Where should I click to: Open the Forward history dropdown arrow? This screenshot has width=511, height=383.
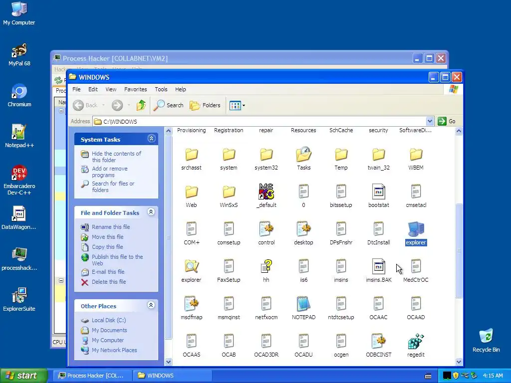coord(129,105)
